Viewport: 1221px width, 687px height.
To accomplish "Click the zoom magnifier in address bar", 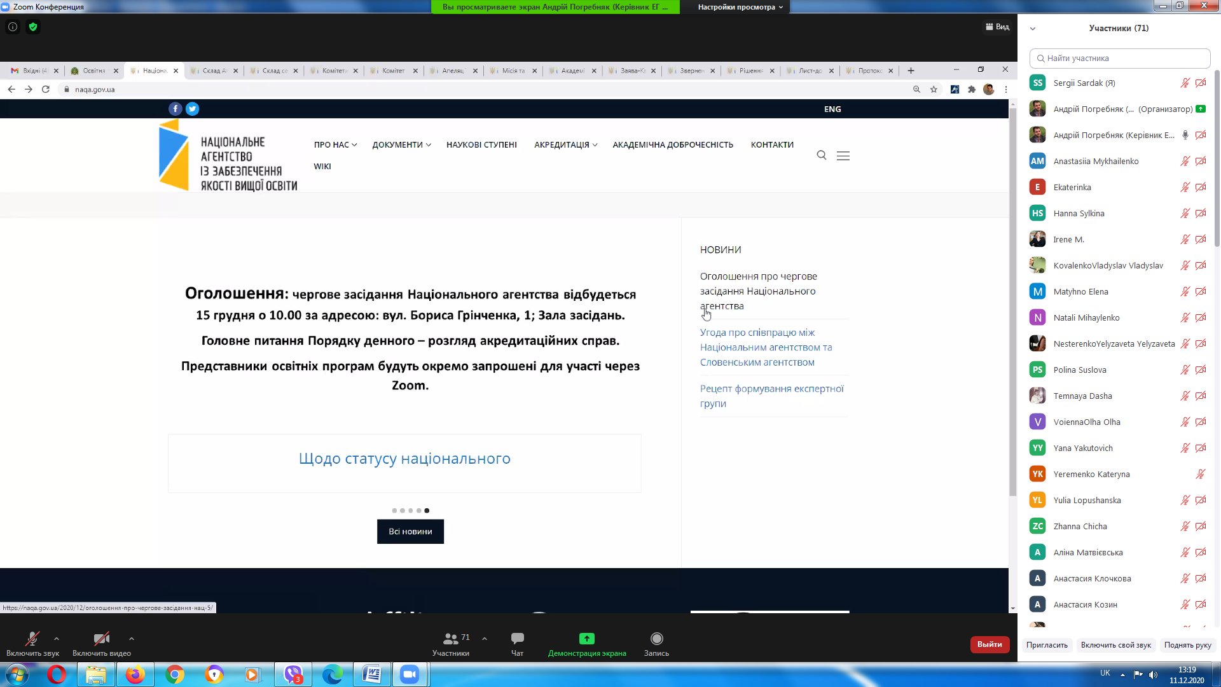I will coord(916,90).
